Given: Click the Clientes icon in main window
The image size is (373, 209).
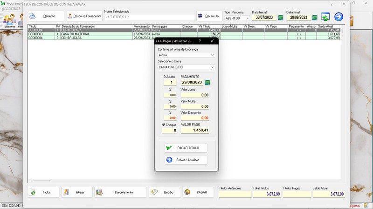Looking at the screenshot, I should 9,21.
